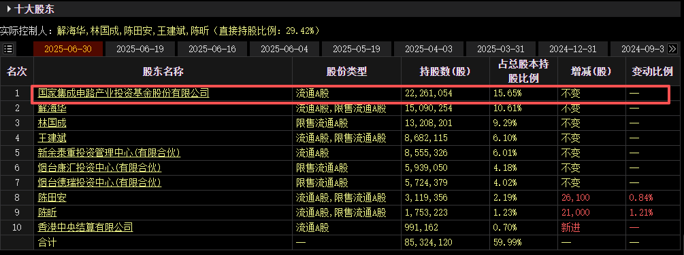
Task: Switch to the 2025-05-19 tab
Action: pos(357,49)
